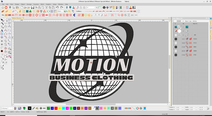This screenshot has width=212, height=116.
Task: Open design information with black info icon
Action: tap(104, 8)
